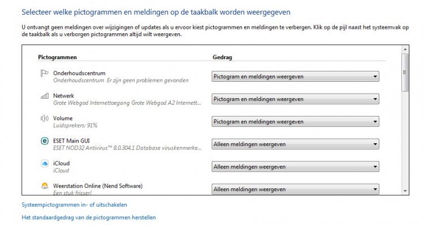
Task: Select the Onderhoudscentrum list entry text
Action: tap(79, 73)
